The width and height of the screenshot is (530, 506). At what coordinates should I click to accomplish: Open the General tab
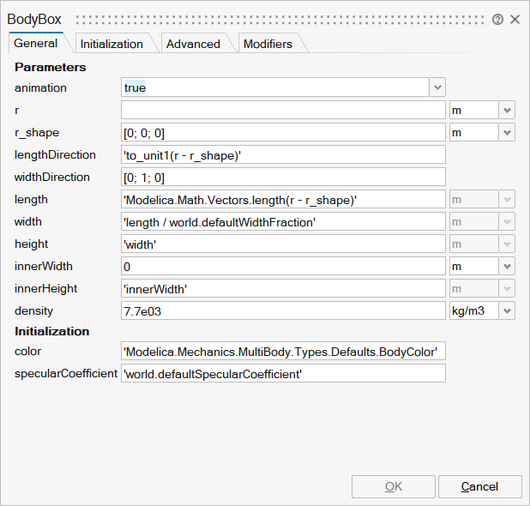click(36, 43)
